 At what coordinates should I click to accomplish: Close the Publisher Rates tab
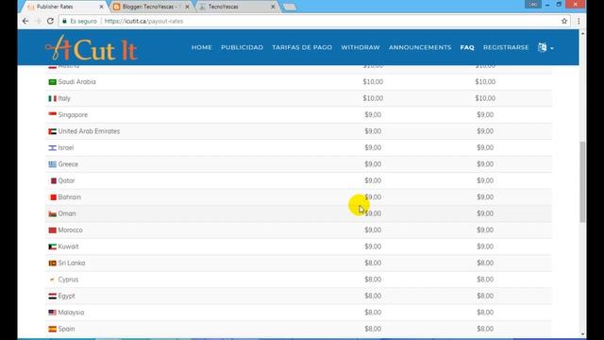point(101,7)
